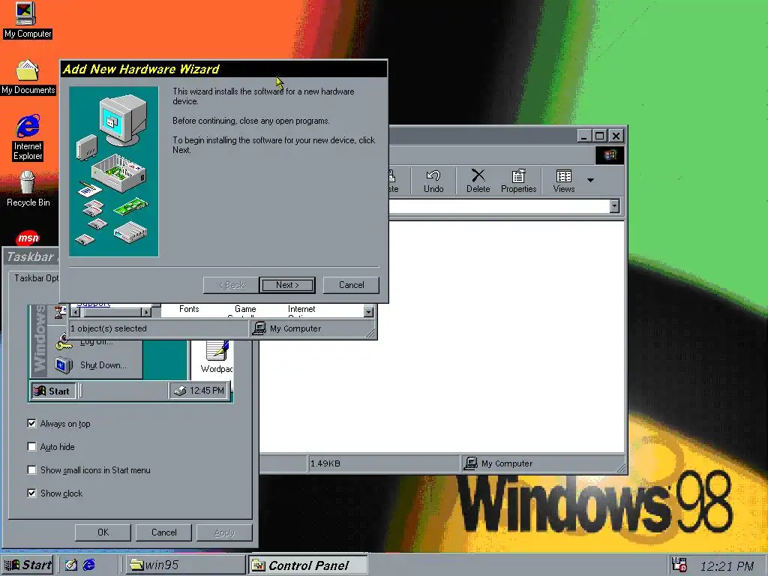Select the Taskbar Options tab
This screenshot has width=768, height=576.
coord(35,278)
